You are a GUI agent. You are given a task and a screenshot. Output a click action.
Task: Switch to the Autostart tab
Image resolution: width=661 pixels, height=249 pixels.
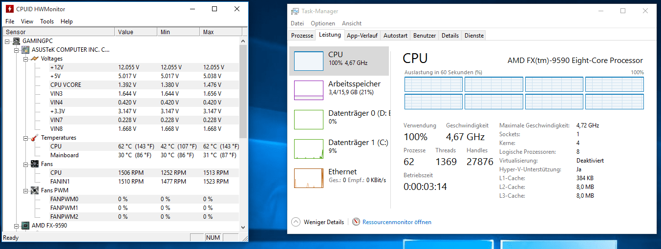tap(396, 36)
